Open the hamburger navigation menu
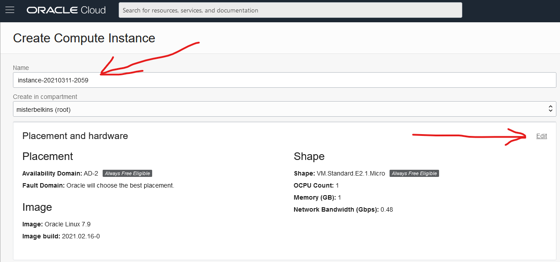 (10, 10)
